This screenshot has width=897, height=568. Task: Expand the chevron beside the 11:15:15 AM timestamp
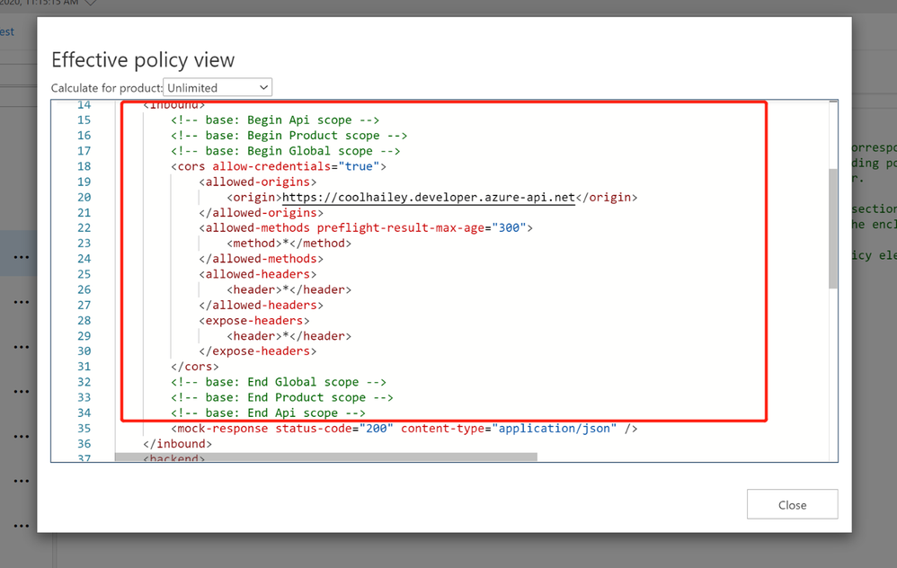click(x=88, y=4)
